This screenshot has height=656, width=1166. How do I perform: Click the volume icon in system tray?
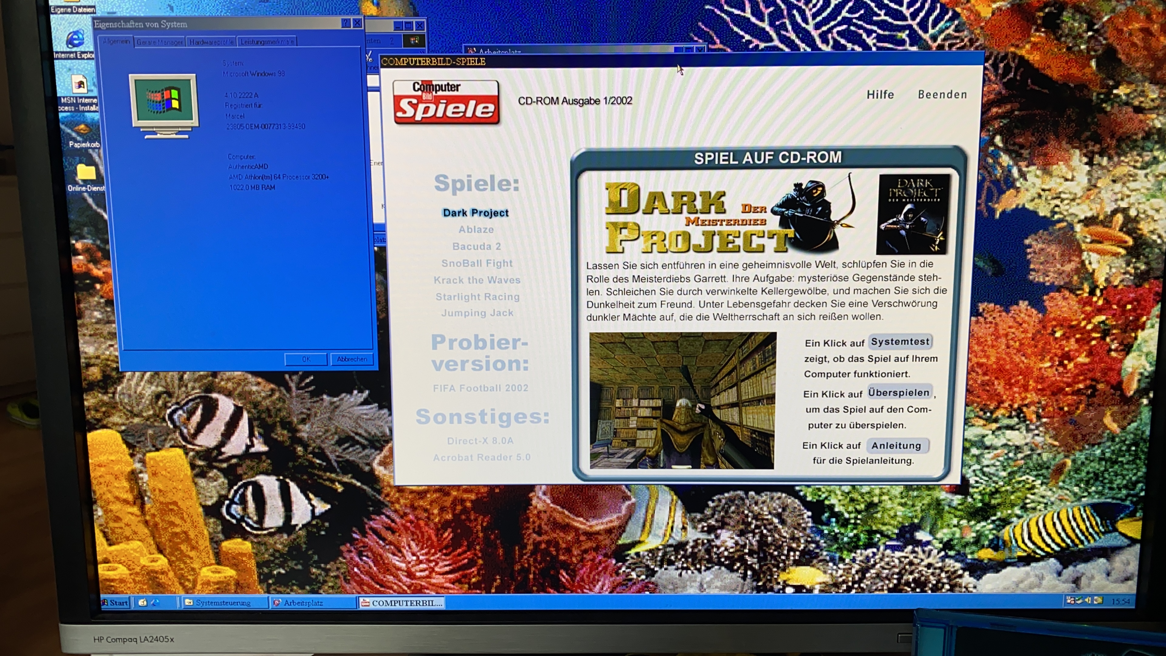(1088, 601)
